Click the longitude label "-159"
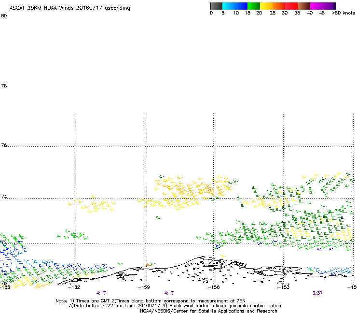 pyautogui.click(x=144, y=287)
